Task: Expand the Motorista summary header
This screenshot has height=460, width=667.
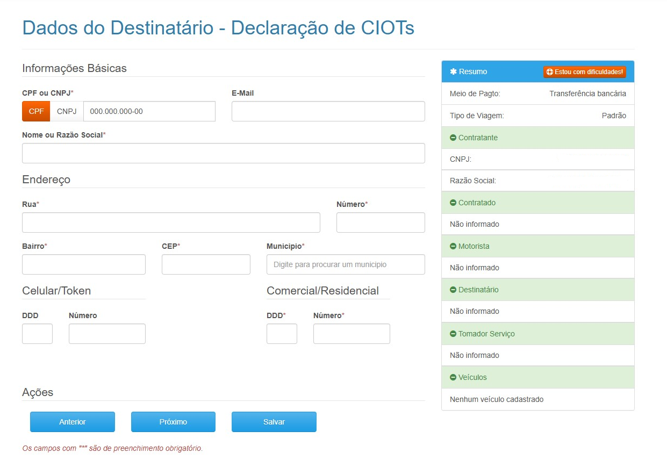Action: coord(538,246)
